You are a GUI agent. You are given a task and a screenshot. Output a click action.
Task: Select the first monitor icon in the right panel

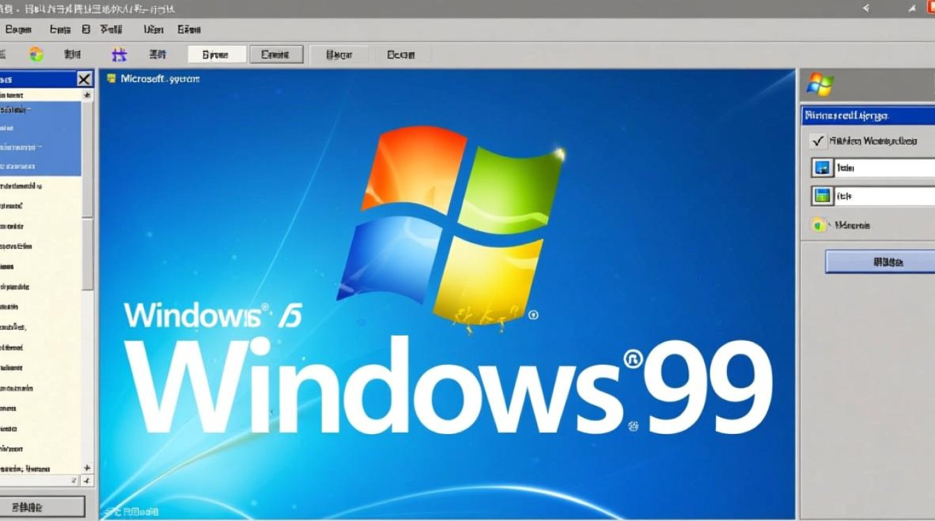[822, 167]
